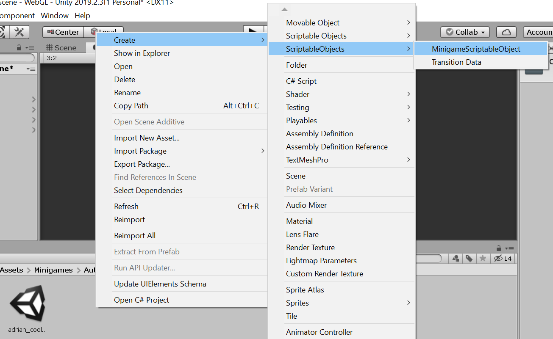This screenshot has width=553, height=339.
Task: Open the scene row context menu icon
Action: click(31, 69)
